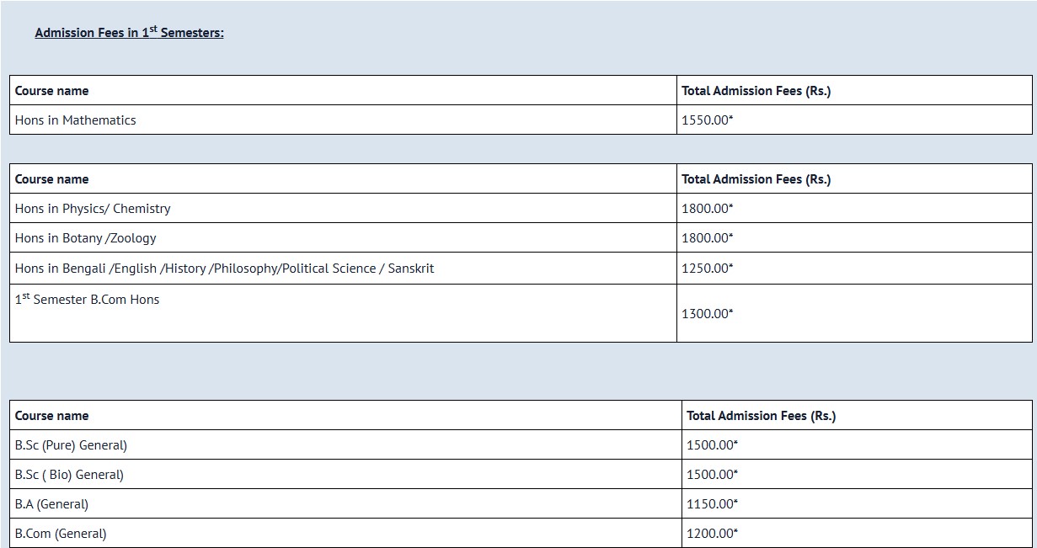Click the Hons in Bengali/English/History course text

coord(224,269)
